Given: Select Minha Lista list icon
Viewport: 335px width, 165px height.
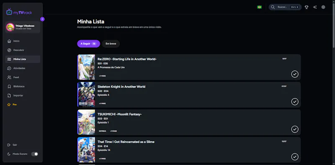Looking at the screenshot, I should pyautogui.click(x=9, y=59).
